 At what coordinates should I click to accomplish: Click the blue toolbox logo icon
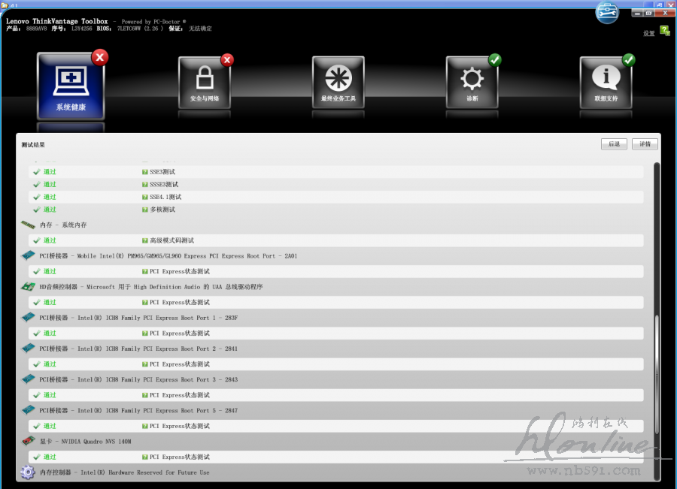[607, 13]
